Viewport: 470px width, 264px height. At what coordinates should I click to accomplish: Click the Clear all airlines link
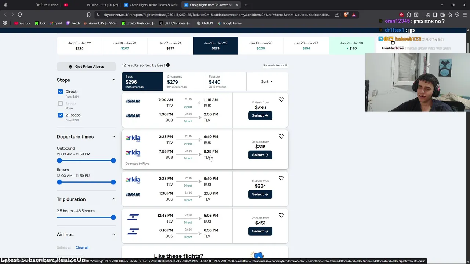pyautogui.click(x=82, y=247)
